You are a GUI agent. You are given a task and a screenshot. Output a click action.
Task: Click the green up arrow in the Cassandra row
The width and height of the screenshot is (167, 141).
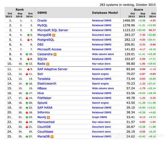[x=27, y=54]
